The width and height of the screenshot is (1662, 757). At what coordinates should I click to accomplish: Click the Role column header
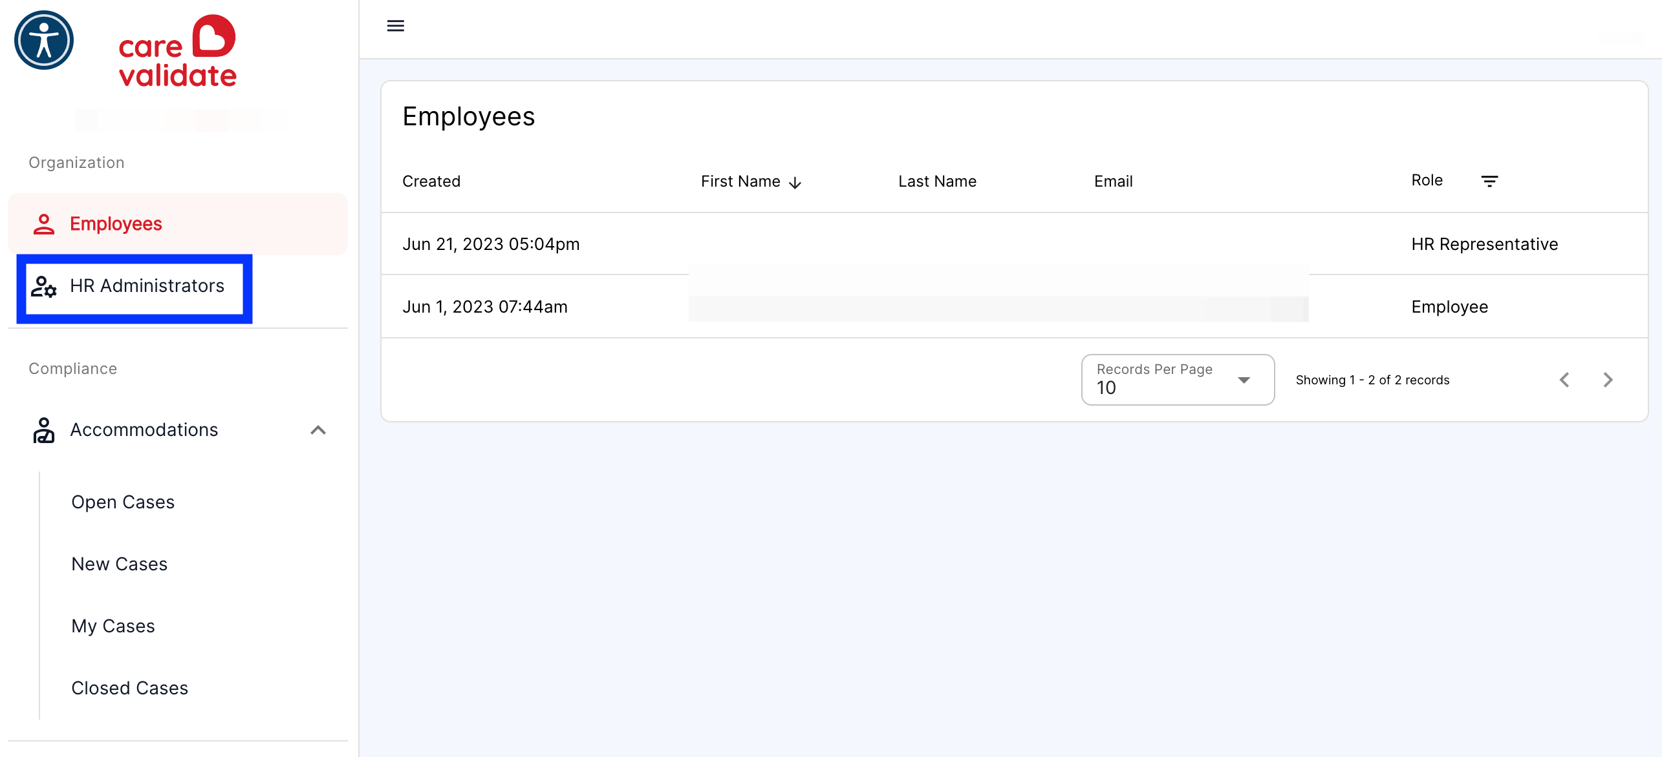pyautogui.click(x=1427, y=180)
